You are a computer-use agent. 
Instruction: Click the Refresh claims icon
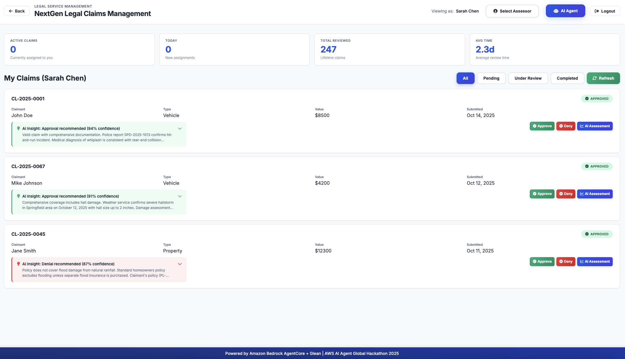pyautogui.click(x=594, y=78)
